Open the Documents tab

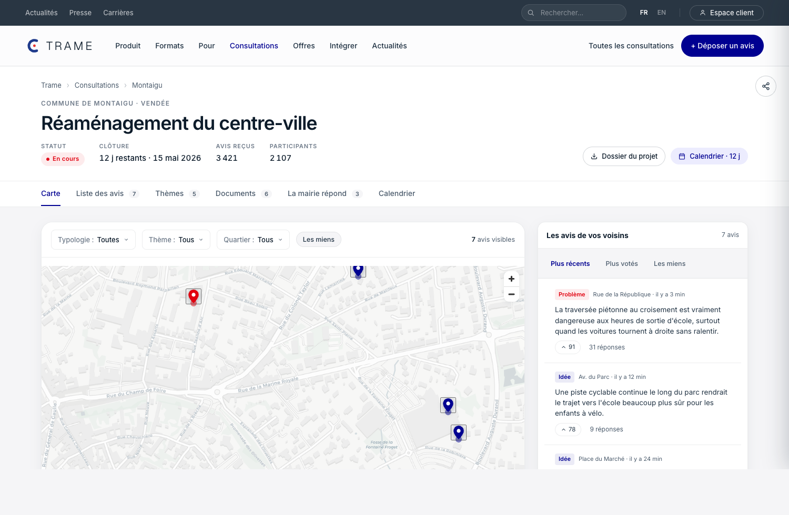coord(244,193)
